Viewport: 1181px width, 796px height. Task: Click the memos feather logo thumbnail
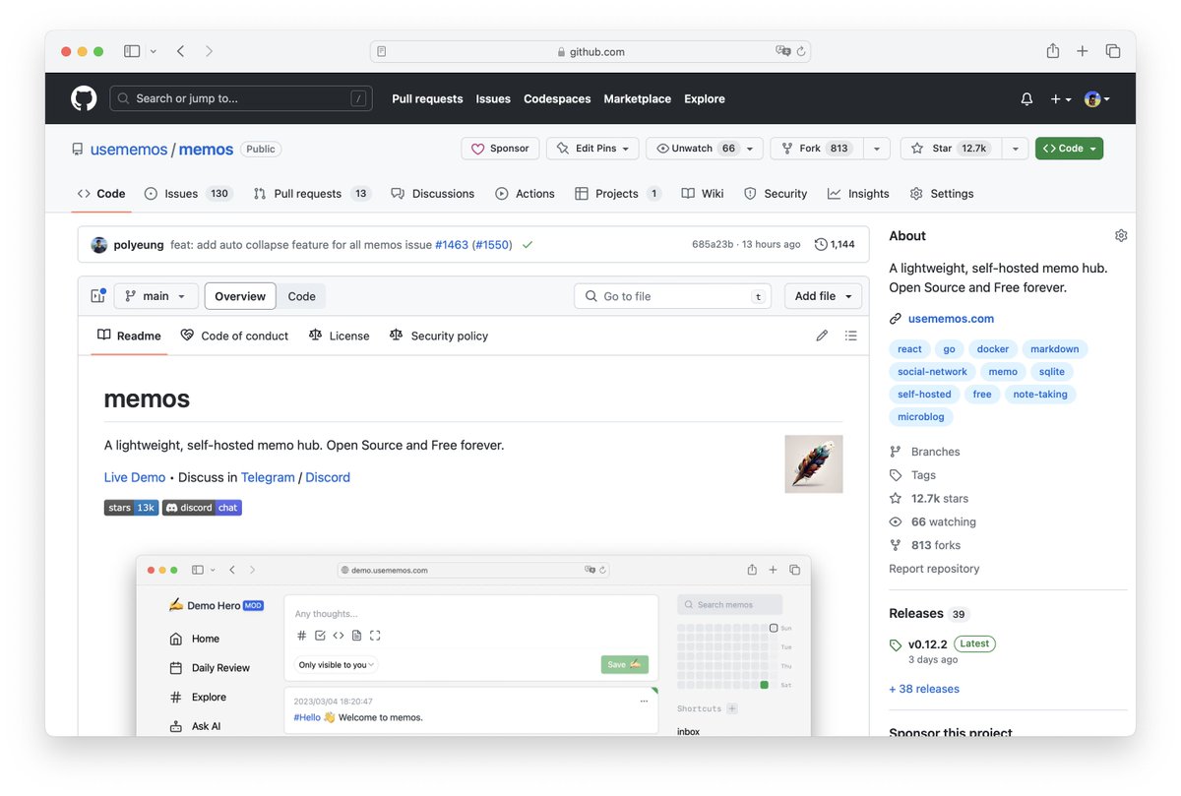point(814,463)
